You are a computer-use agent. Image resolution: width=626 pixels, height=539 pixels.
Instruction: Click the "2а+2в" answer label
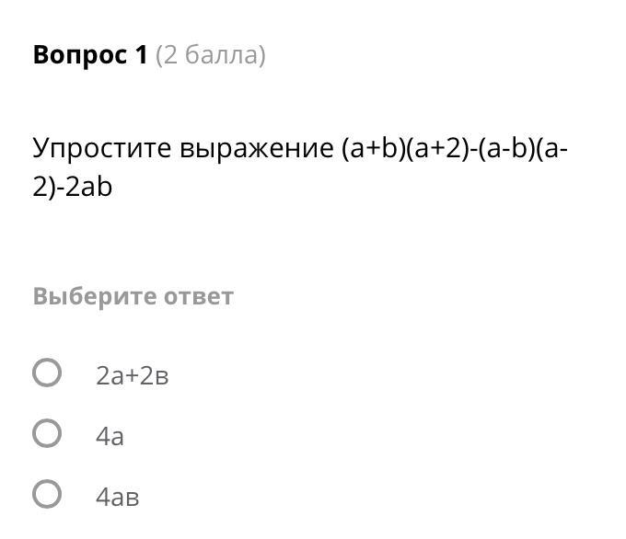click(132, 375)
